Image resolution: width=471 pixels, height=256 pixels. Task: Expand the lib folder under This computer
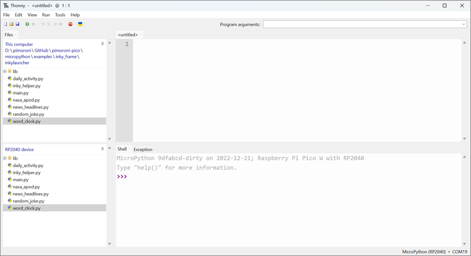(5, 72)
